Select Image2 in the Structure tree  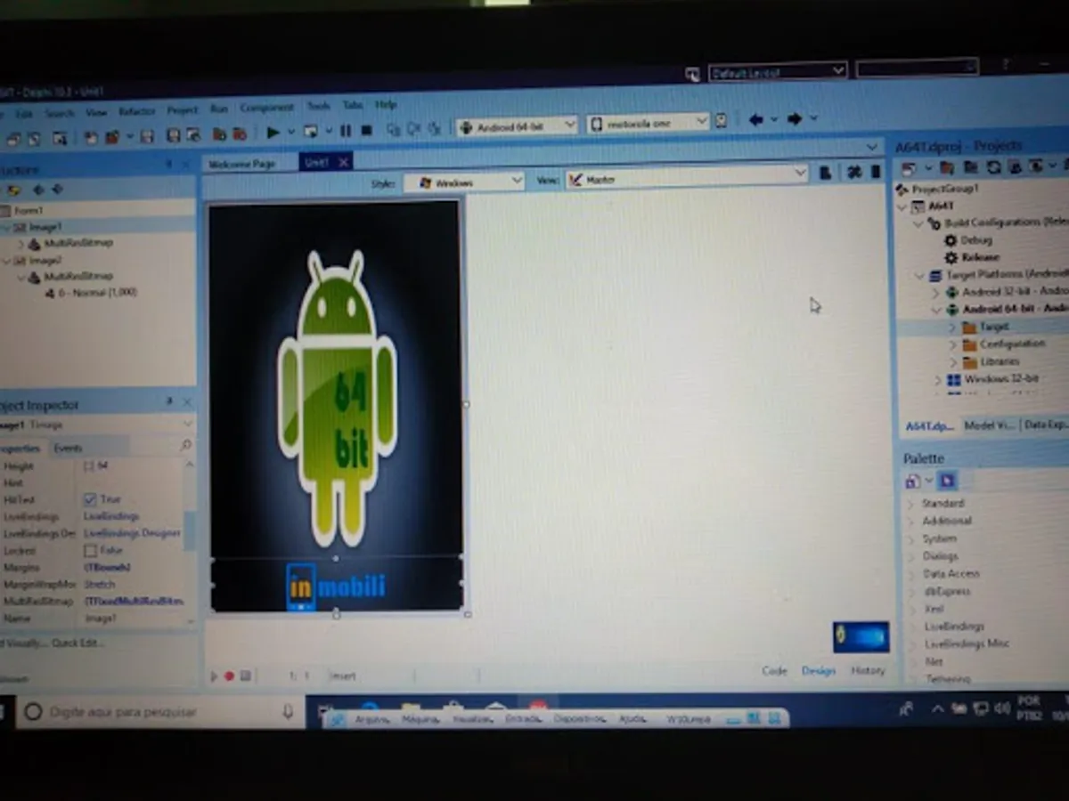46,261
